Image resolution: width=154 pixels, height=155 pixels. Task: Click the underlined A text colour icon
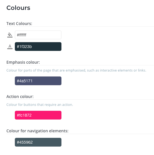coord(10,47)
